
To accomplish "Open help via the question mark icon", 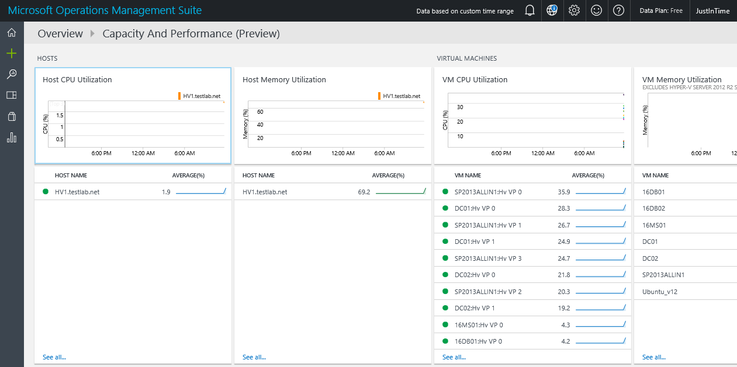I will tap(618, 11).
